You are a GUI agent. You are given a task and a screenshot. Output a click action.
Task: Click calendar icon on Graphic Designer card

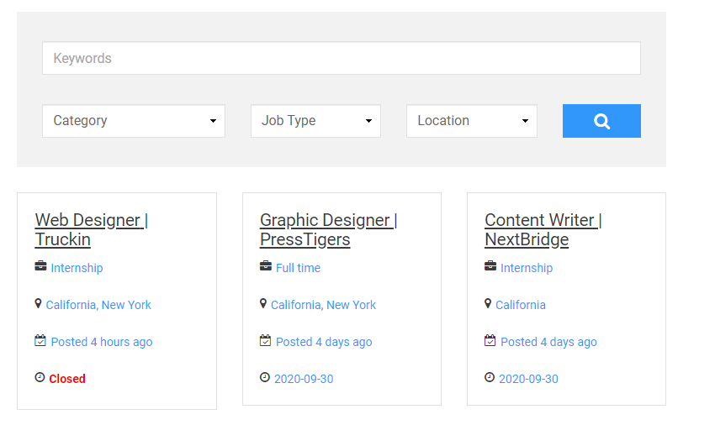[x=265, y=341]
